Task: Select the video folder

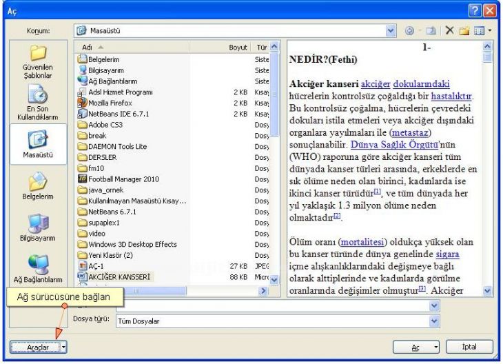Action: point(92,234)
